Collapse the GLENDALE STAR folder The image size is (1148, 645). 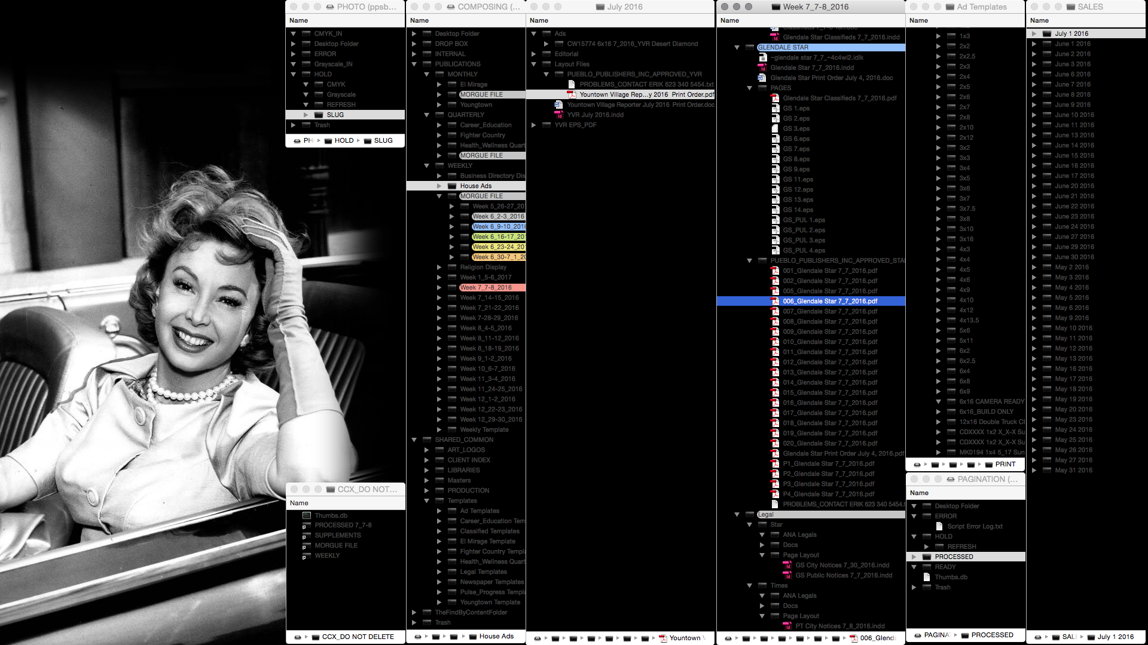[737, 47]
